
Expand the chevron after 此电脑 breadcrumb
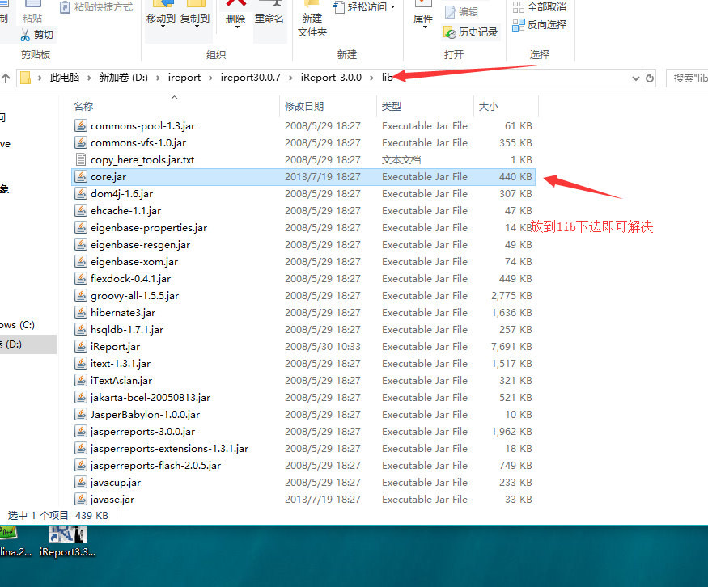pyautogui.click(x=89, y=78)
